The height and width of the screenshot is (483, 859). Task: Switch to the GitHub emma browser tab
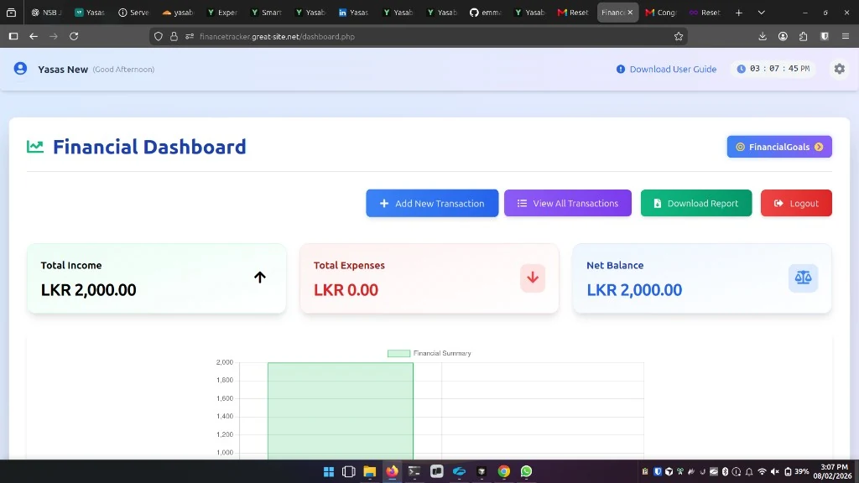pos(486,13)
